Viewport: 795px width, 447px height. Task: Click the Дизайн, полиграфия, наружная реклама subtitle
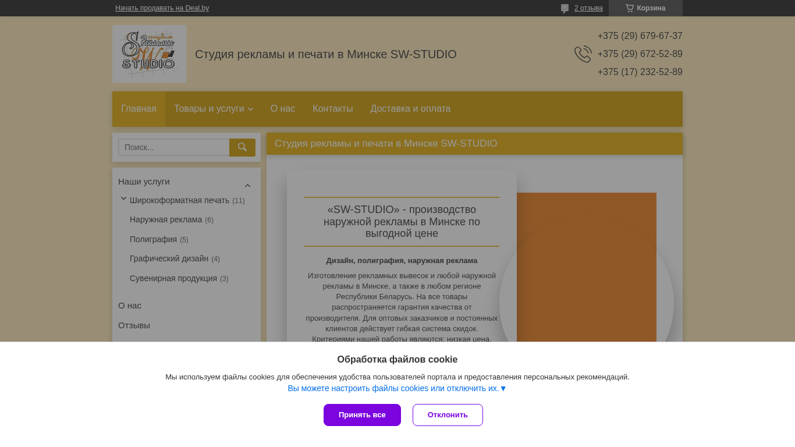(x=402, y=261)
